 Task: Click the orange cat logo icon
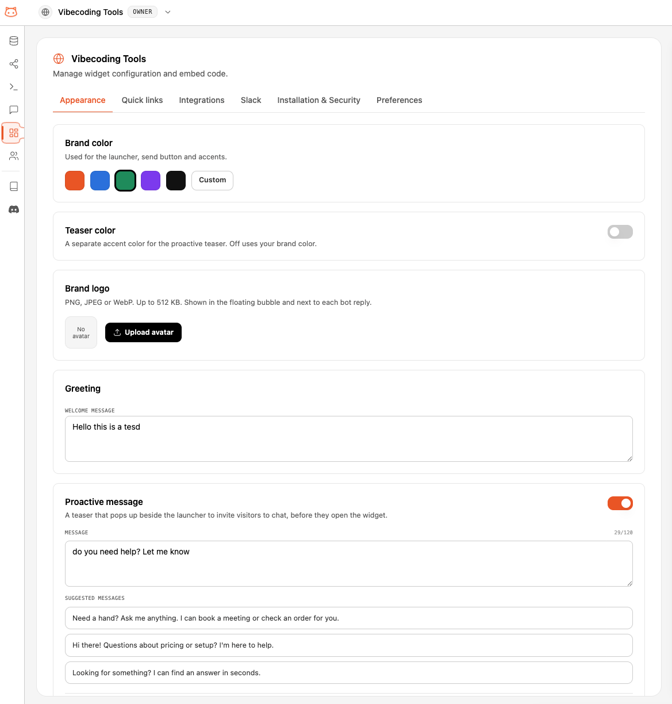pos(11,12)
